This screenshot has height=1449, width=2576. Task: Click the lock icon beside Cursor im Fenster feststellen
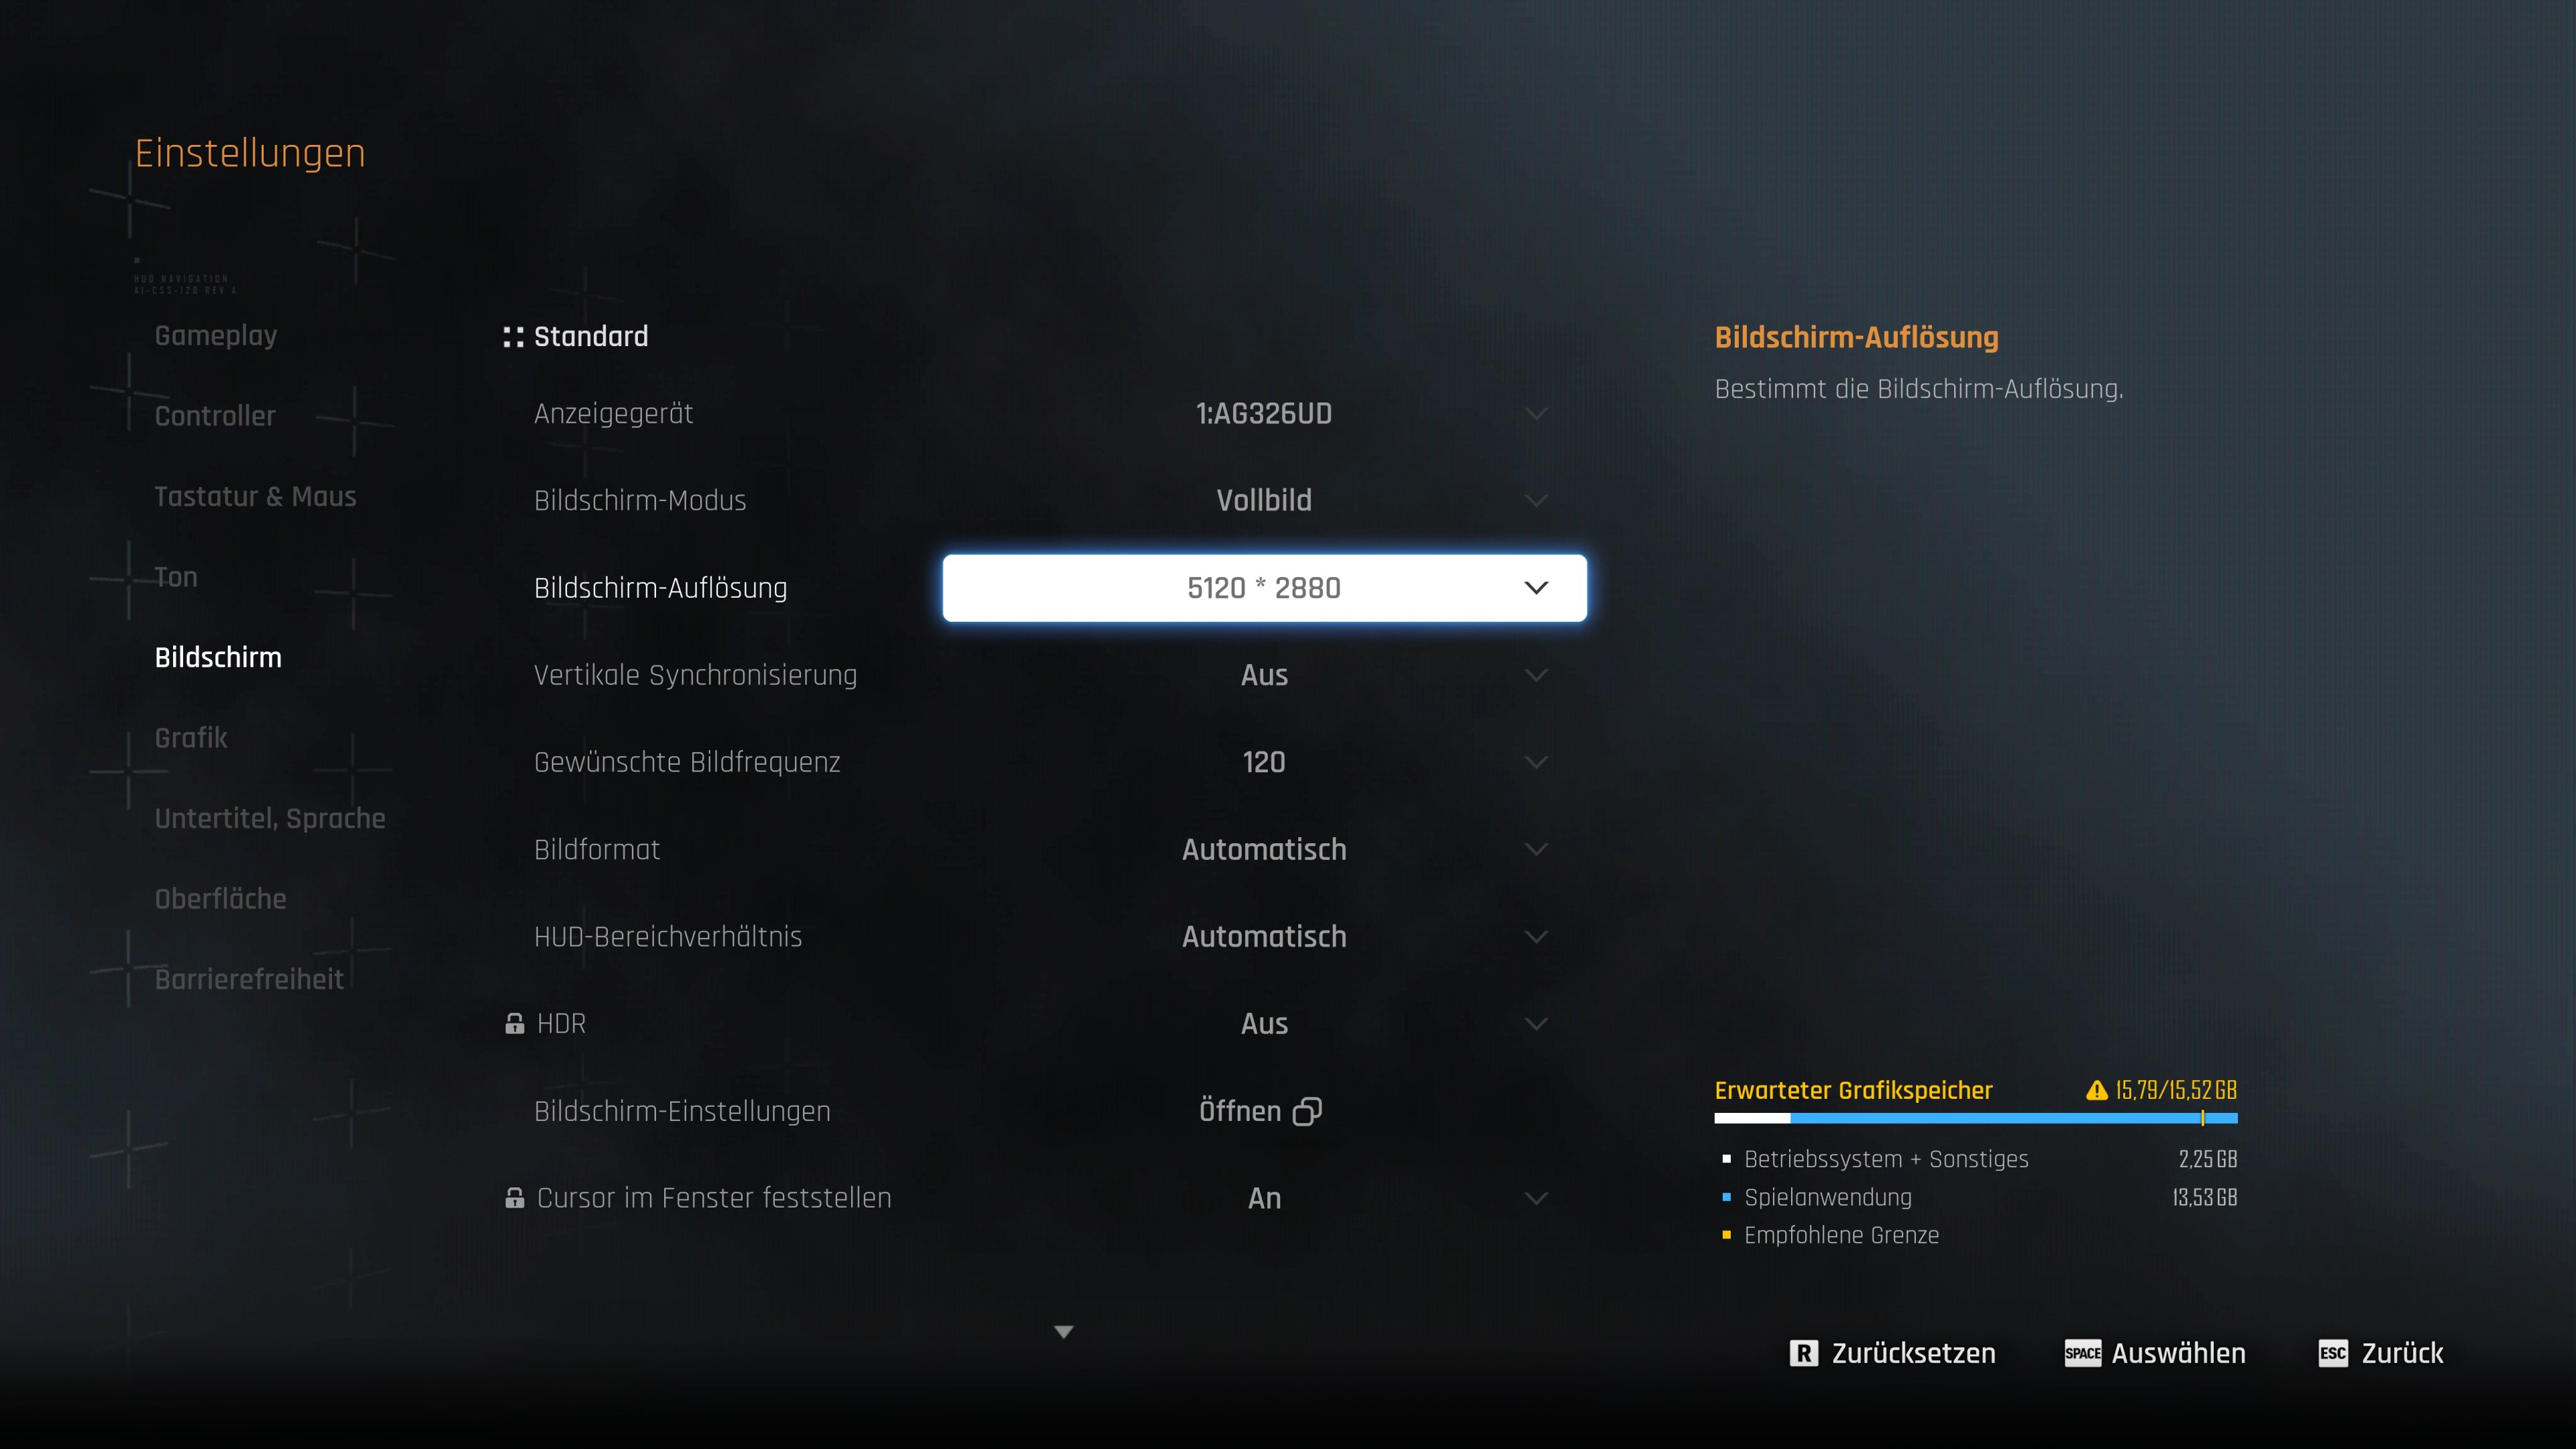click(x=514, y=1197)
